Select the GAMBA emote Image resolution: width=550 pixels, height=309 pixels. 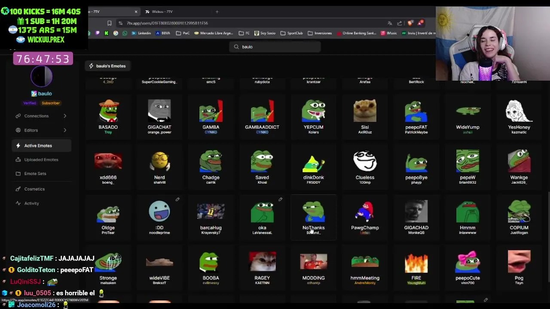[x=211, y=117]
